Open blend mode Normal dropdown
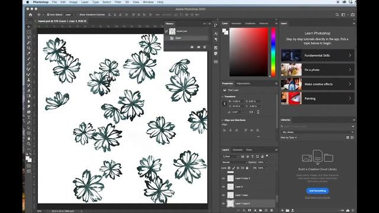Image resolution: width=379 pixels, height=213 pixels. (235, 162)
